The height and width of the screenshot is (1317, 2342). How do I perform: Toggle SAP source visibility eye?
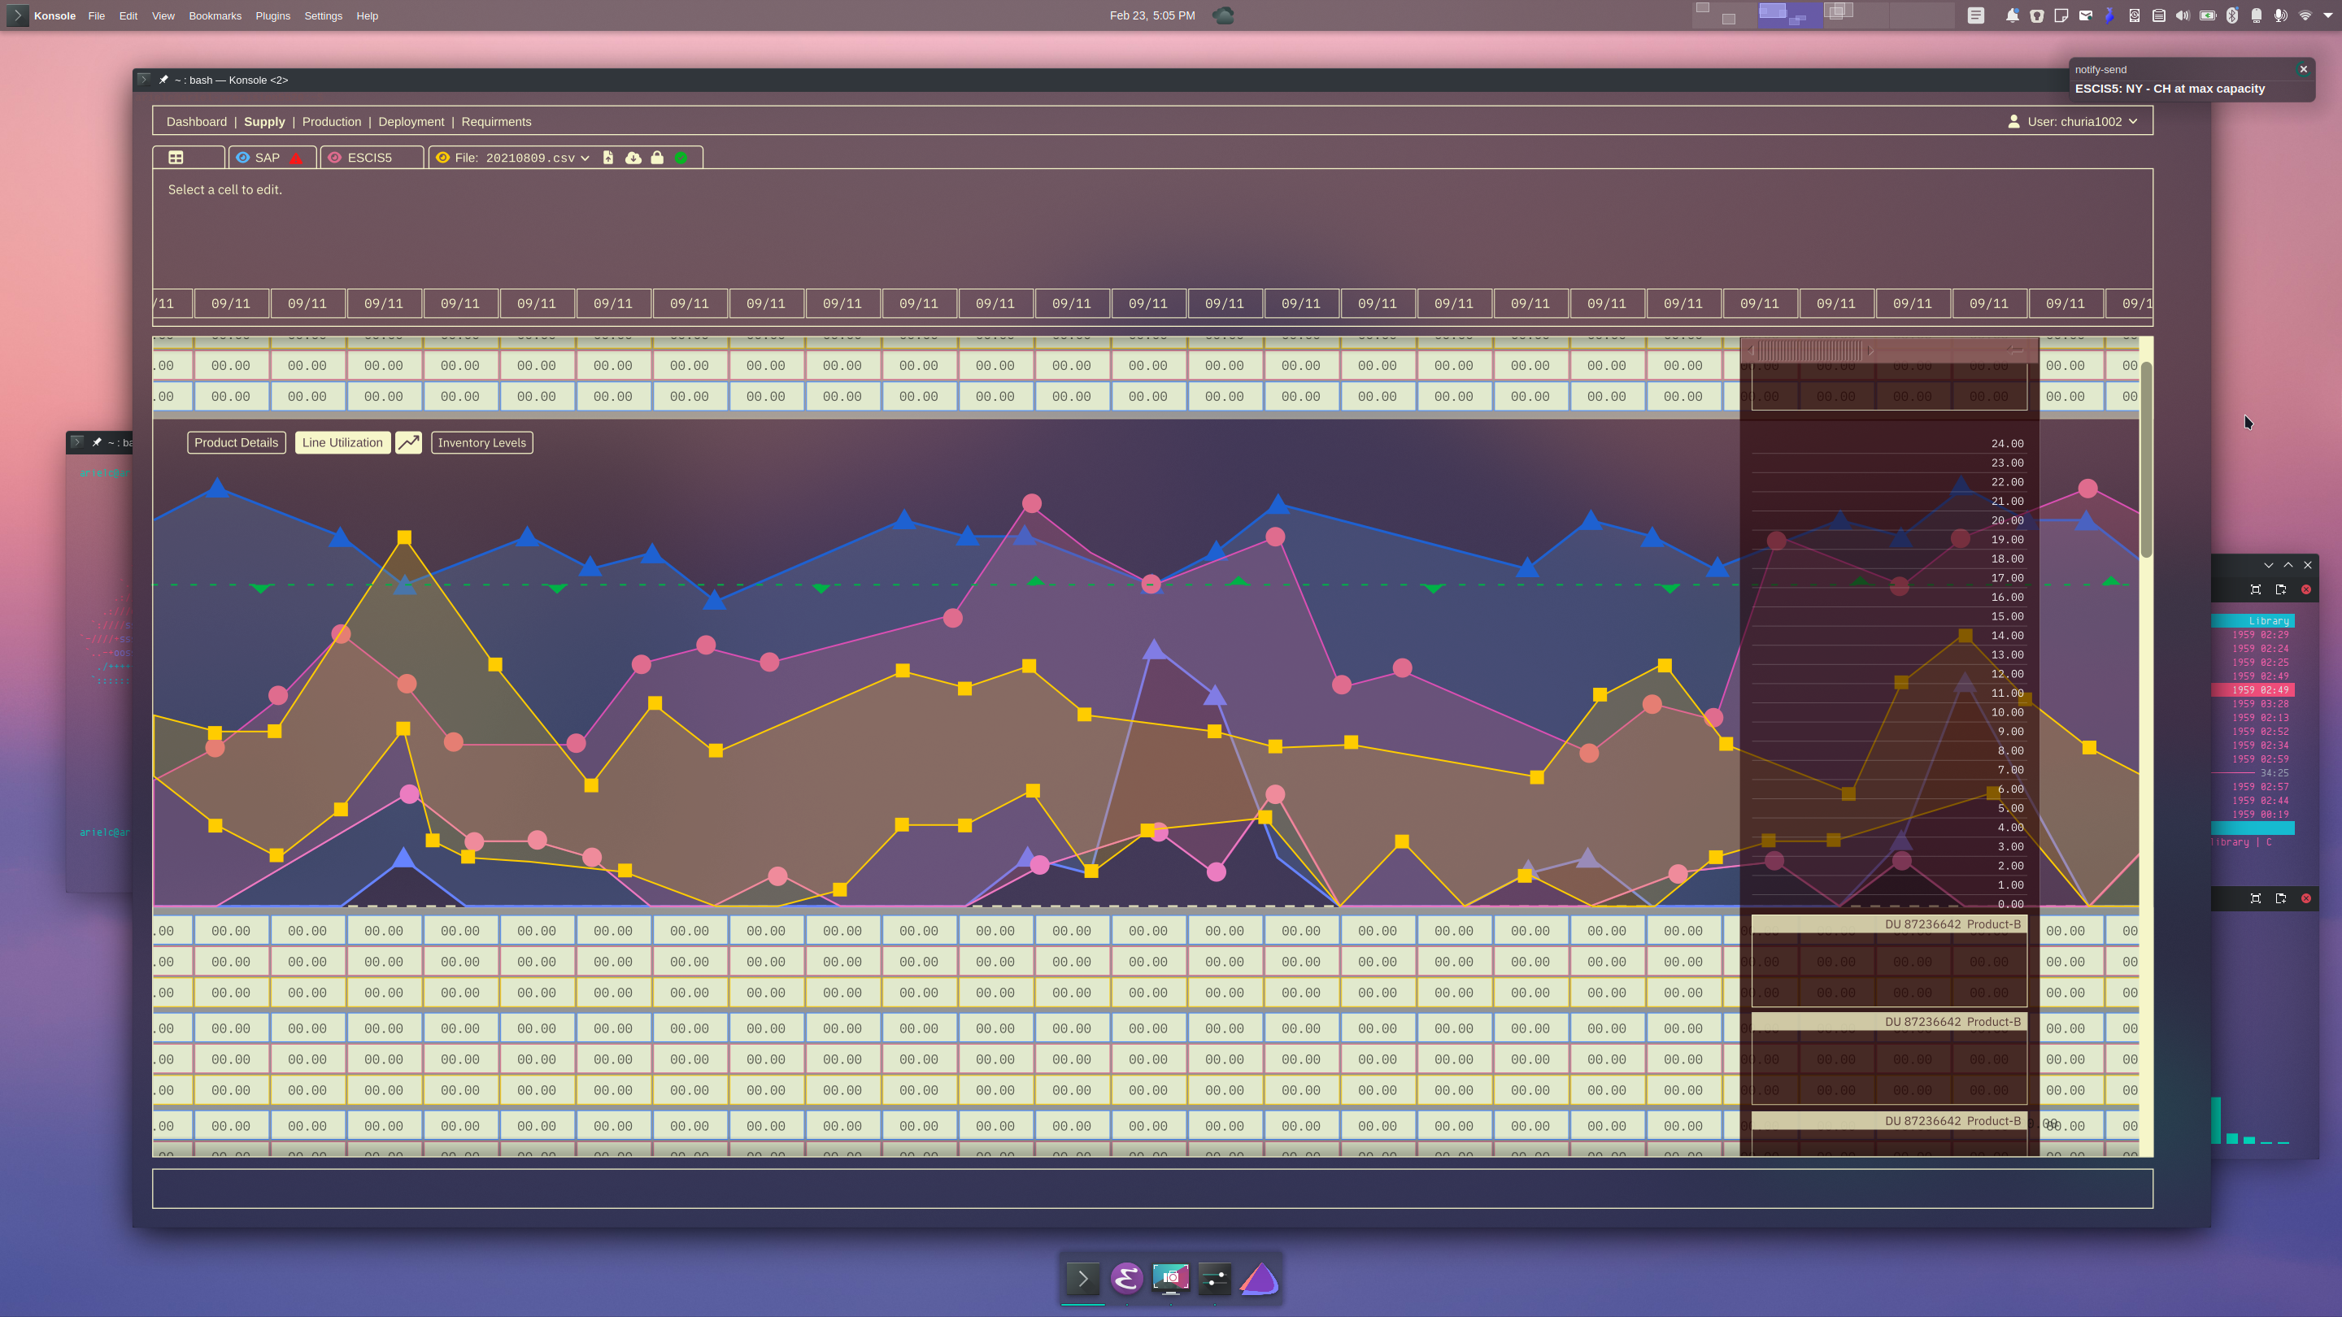pos(243,157)
